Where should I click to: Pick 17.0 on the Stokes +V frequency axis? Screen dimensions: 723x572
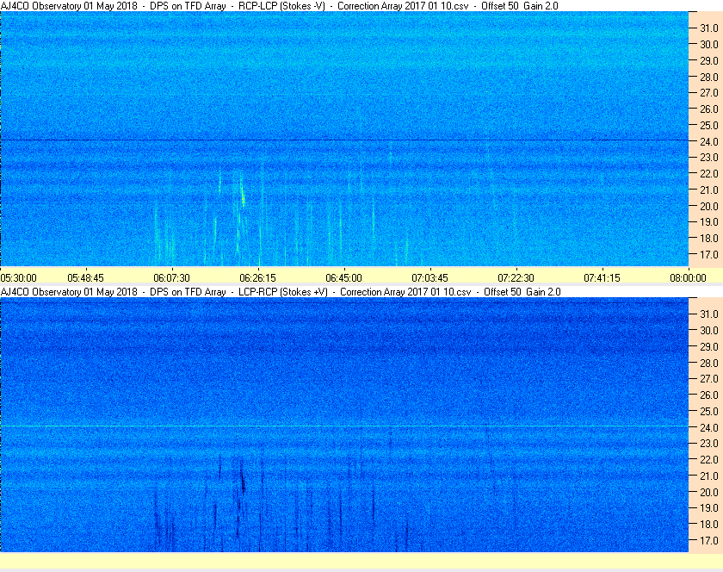click(709, 540)
